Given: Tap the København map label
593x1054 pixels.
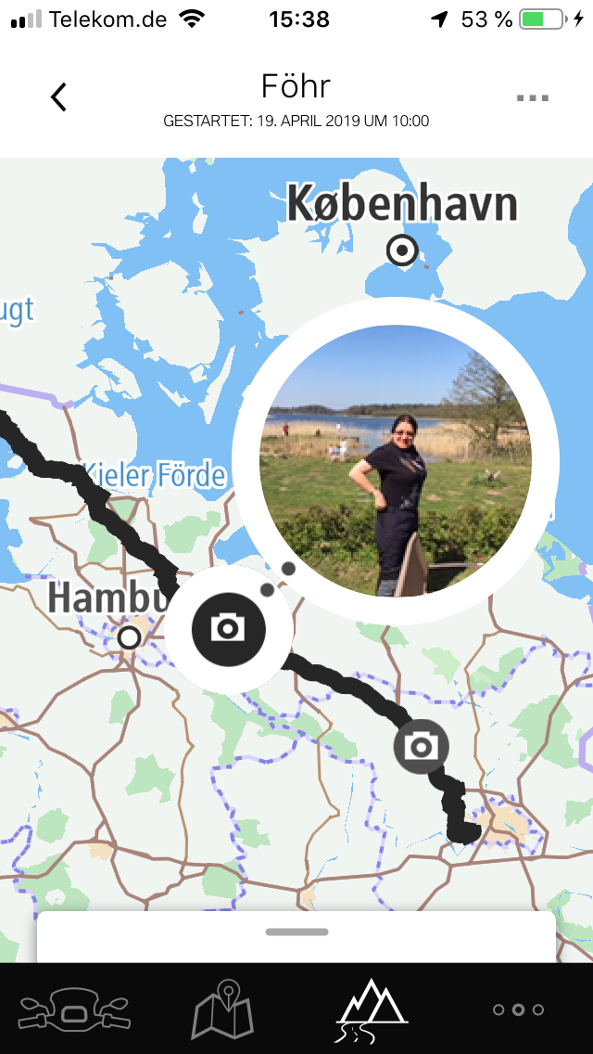Looking at the screenshot, I should tap(403, 203).
